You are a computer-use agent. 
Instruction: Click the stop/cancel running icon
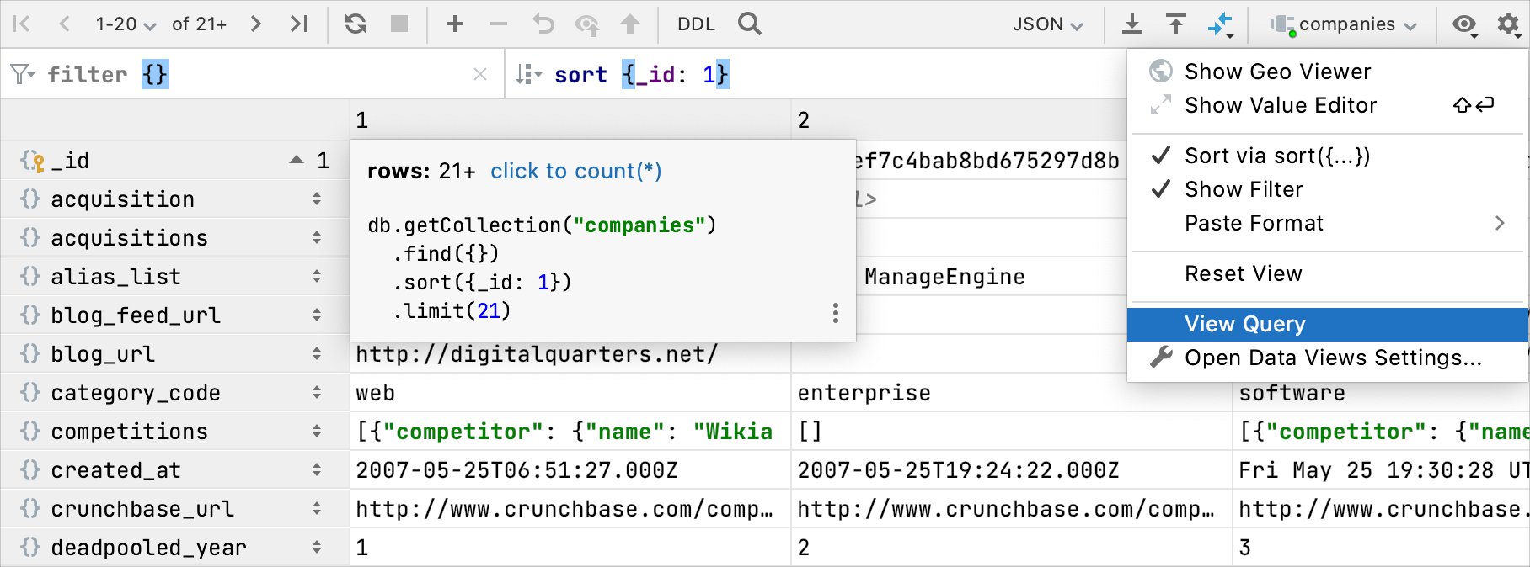coord(399,24)
